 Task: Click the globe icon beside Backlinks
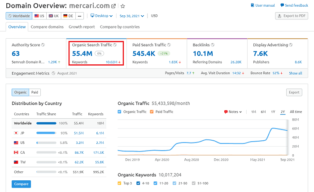[x=213, y=45]
